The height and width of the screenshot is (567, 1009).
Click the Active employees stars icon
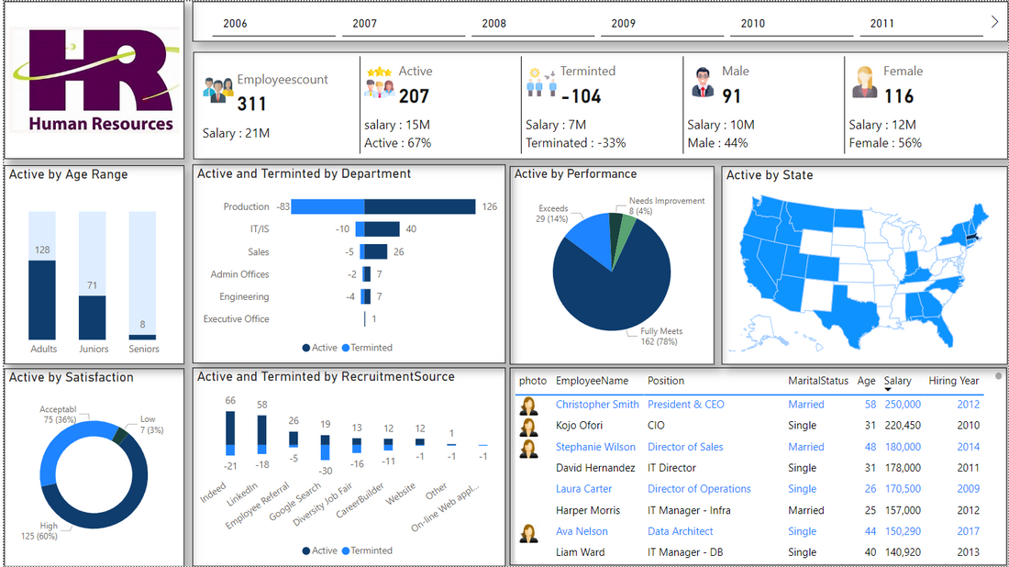(x=380, y=82)
